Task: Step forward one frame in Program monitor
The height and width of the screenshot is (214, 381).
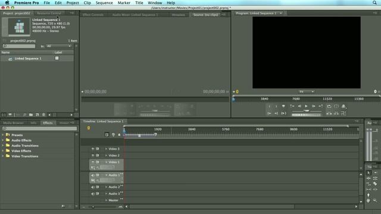Action: 314,106
